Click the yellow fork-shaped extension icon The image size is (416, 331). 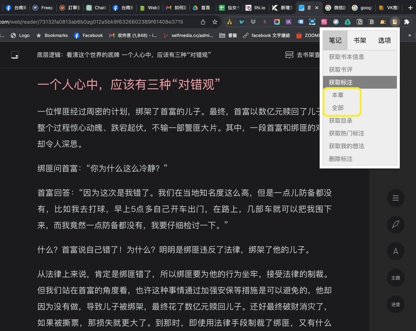coord(230,22)
